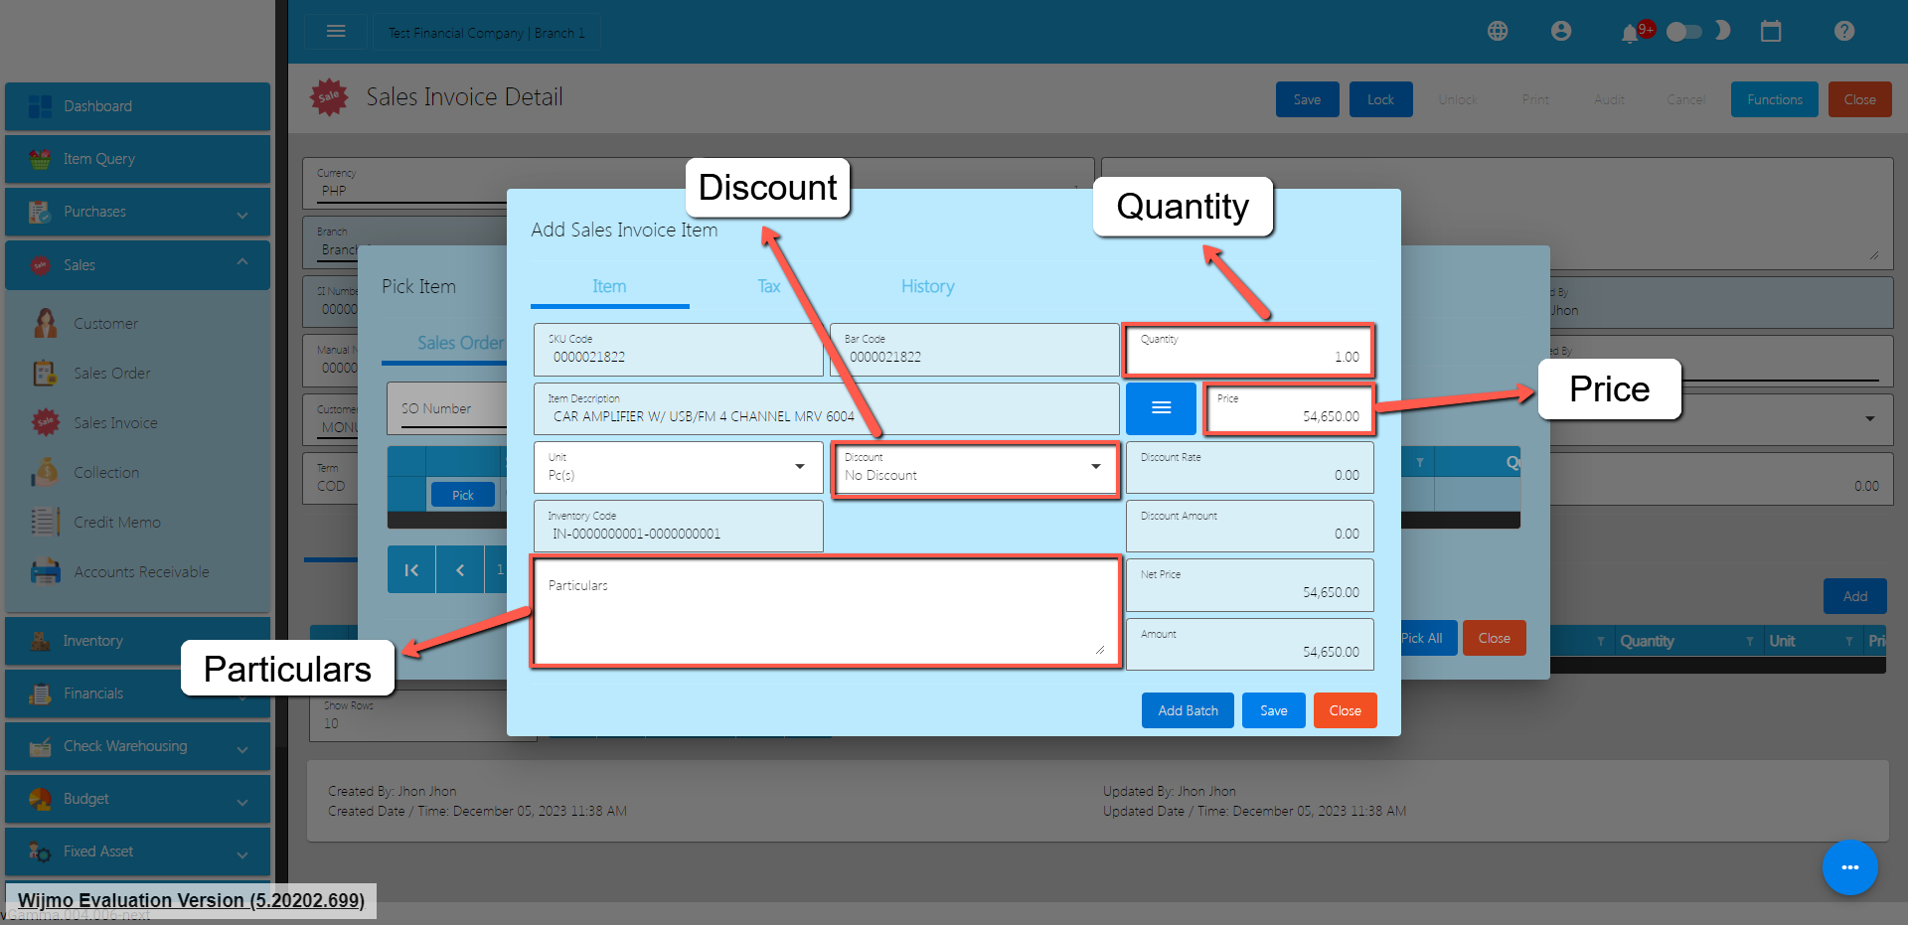Click the hamburger menu icon in top bar
This screenshot has width=1908, height=925.
[336, 32]
